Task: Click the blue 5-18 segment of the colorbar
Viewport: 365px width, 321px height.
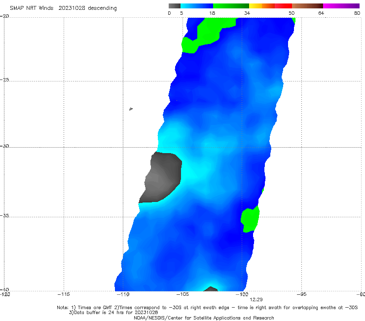Action: [197, 6]
